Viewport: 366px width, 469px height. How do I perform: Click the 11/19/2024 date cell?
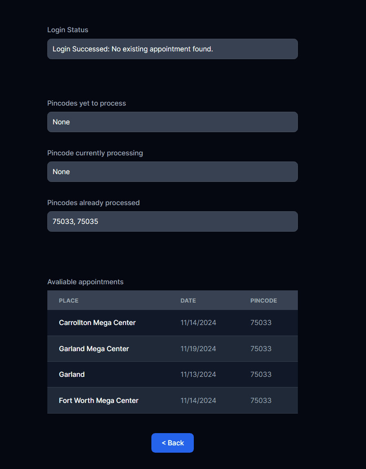click(x=198, y=349)
